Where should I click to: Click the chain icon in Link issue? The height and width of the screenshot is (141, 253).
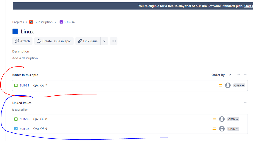[x=80, y=41]
